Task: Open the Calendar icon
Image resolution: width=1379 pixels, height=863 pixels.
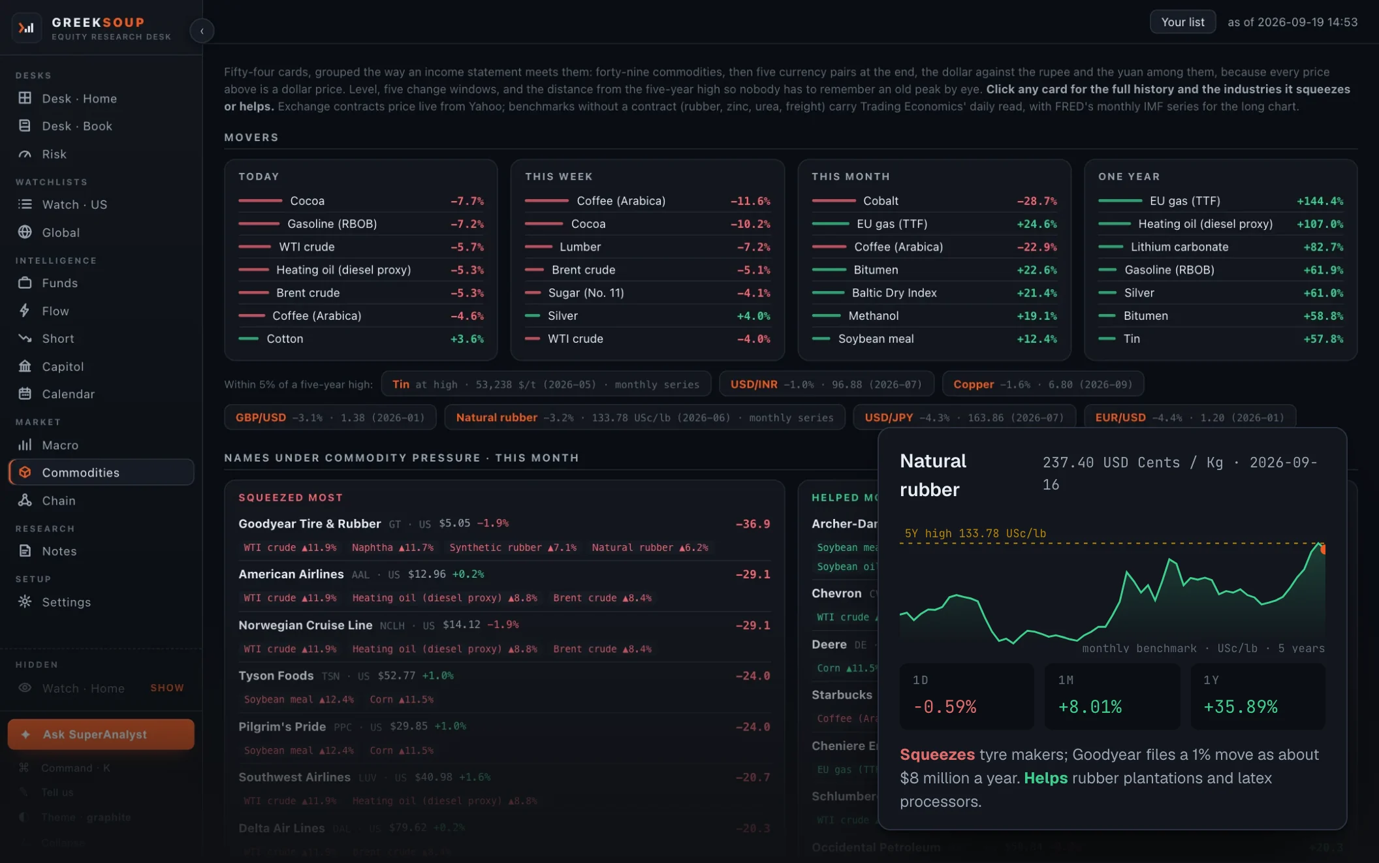Action: 25,394
